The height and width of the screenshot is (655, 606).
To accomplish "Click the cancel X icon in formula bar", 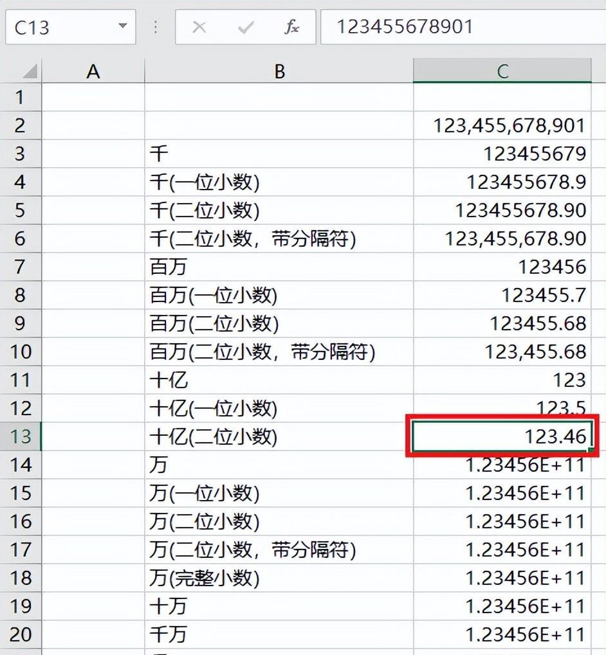I will [x=199, y=28].
